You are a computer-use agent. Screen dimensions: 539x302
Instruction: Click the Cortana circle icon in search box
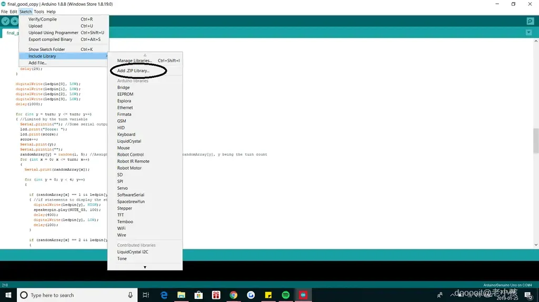(x=24, y=295)
